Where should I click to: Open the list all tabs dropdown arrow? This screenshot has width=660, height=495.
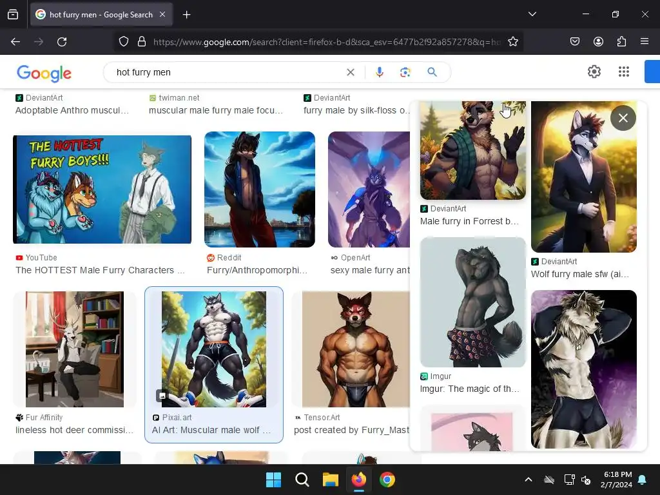click(532, 14)
